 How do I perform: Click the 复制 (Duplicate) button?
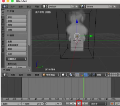(16, 41)
